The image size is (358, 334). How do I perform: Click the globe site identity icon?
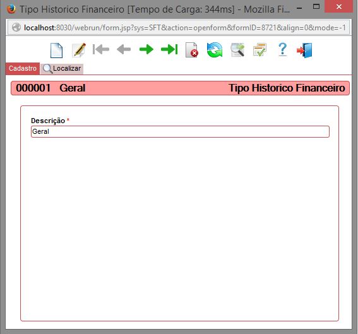(16, 28)
